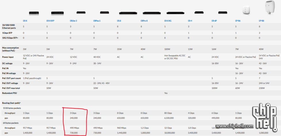This screenshot has height=136, width=281.
Task: Click the ER-X-SFP router product image
Action: click(57, 13)
